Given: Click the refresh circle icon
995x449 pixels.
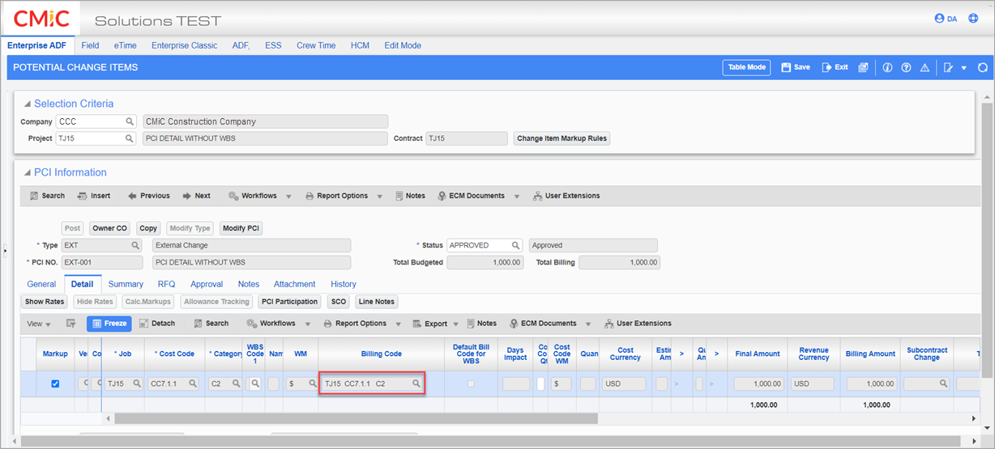Looking at the screenshot, I should click(983, 68).
